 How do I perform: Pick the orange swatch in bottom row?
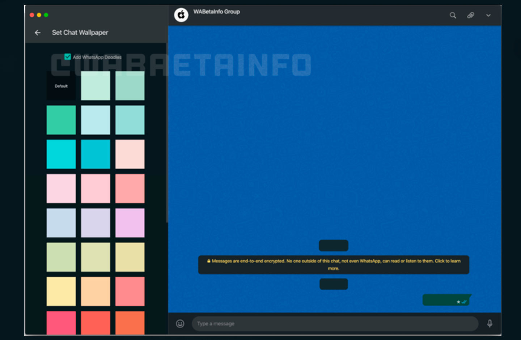coord(130,323)
